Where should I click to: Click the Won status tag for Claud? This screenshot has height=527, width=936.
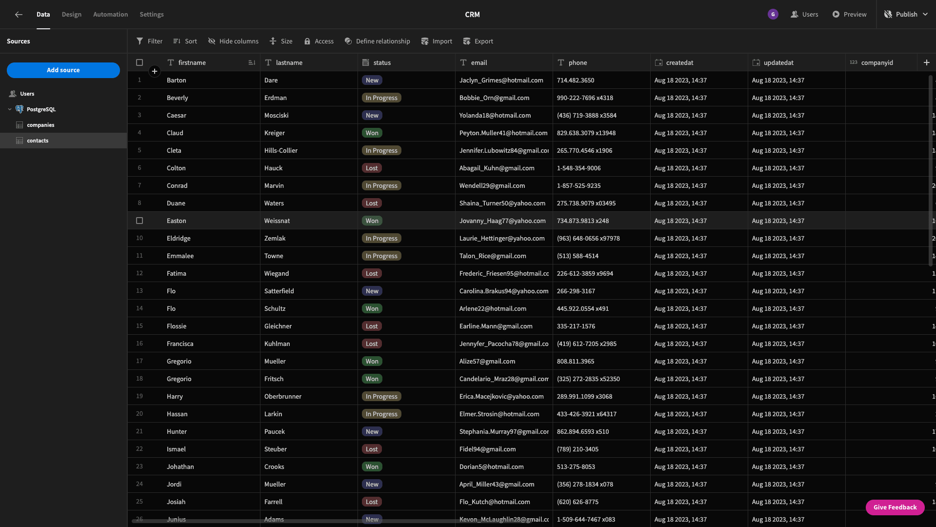tap(372, 133)
